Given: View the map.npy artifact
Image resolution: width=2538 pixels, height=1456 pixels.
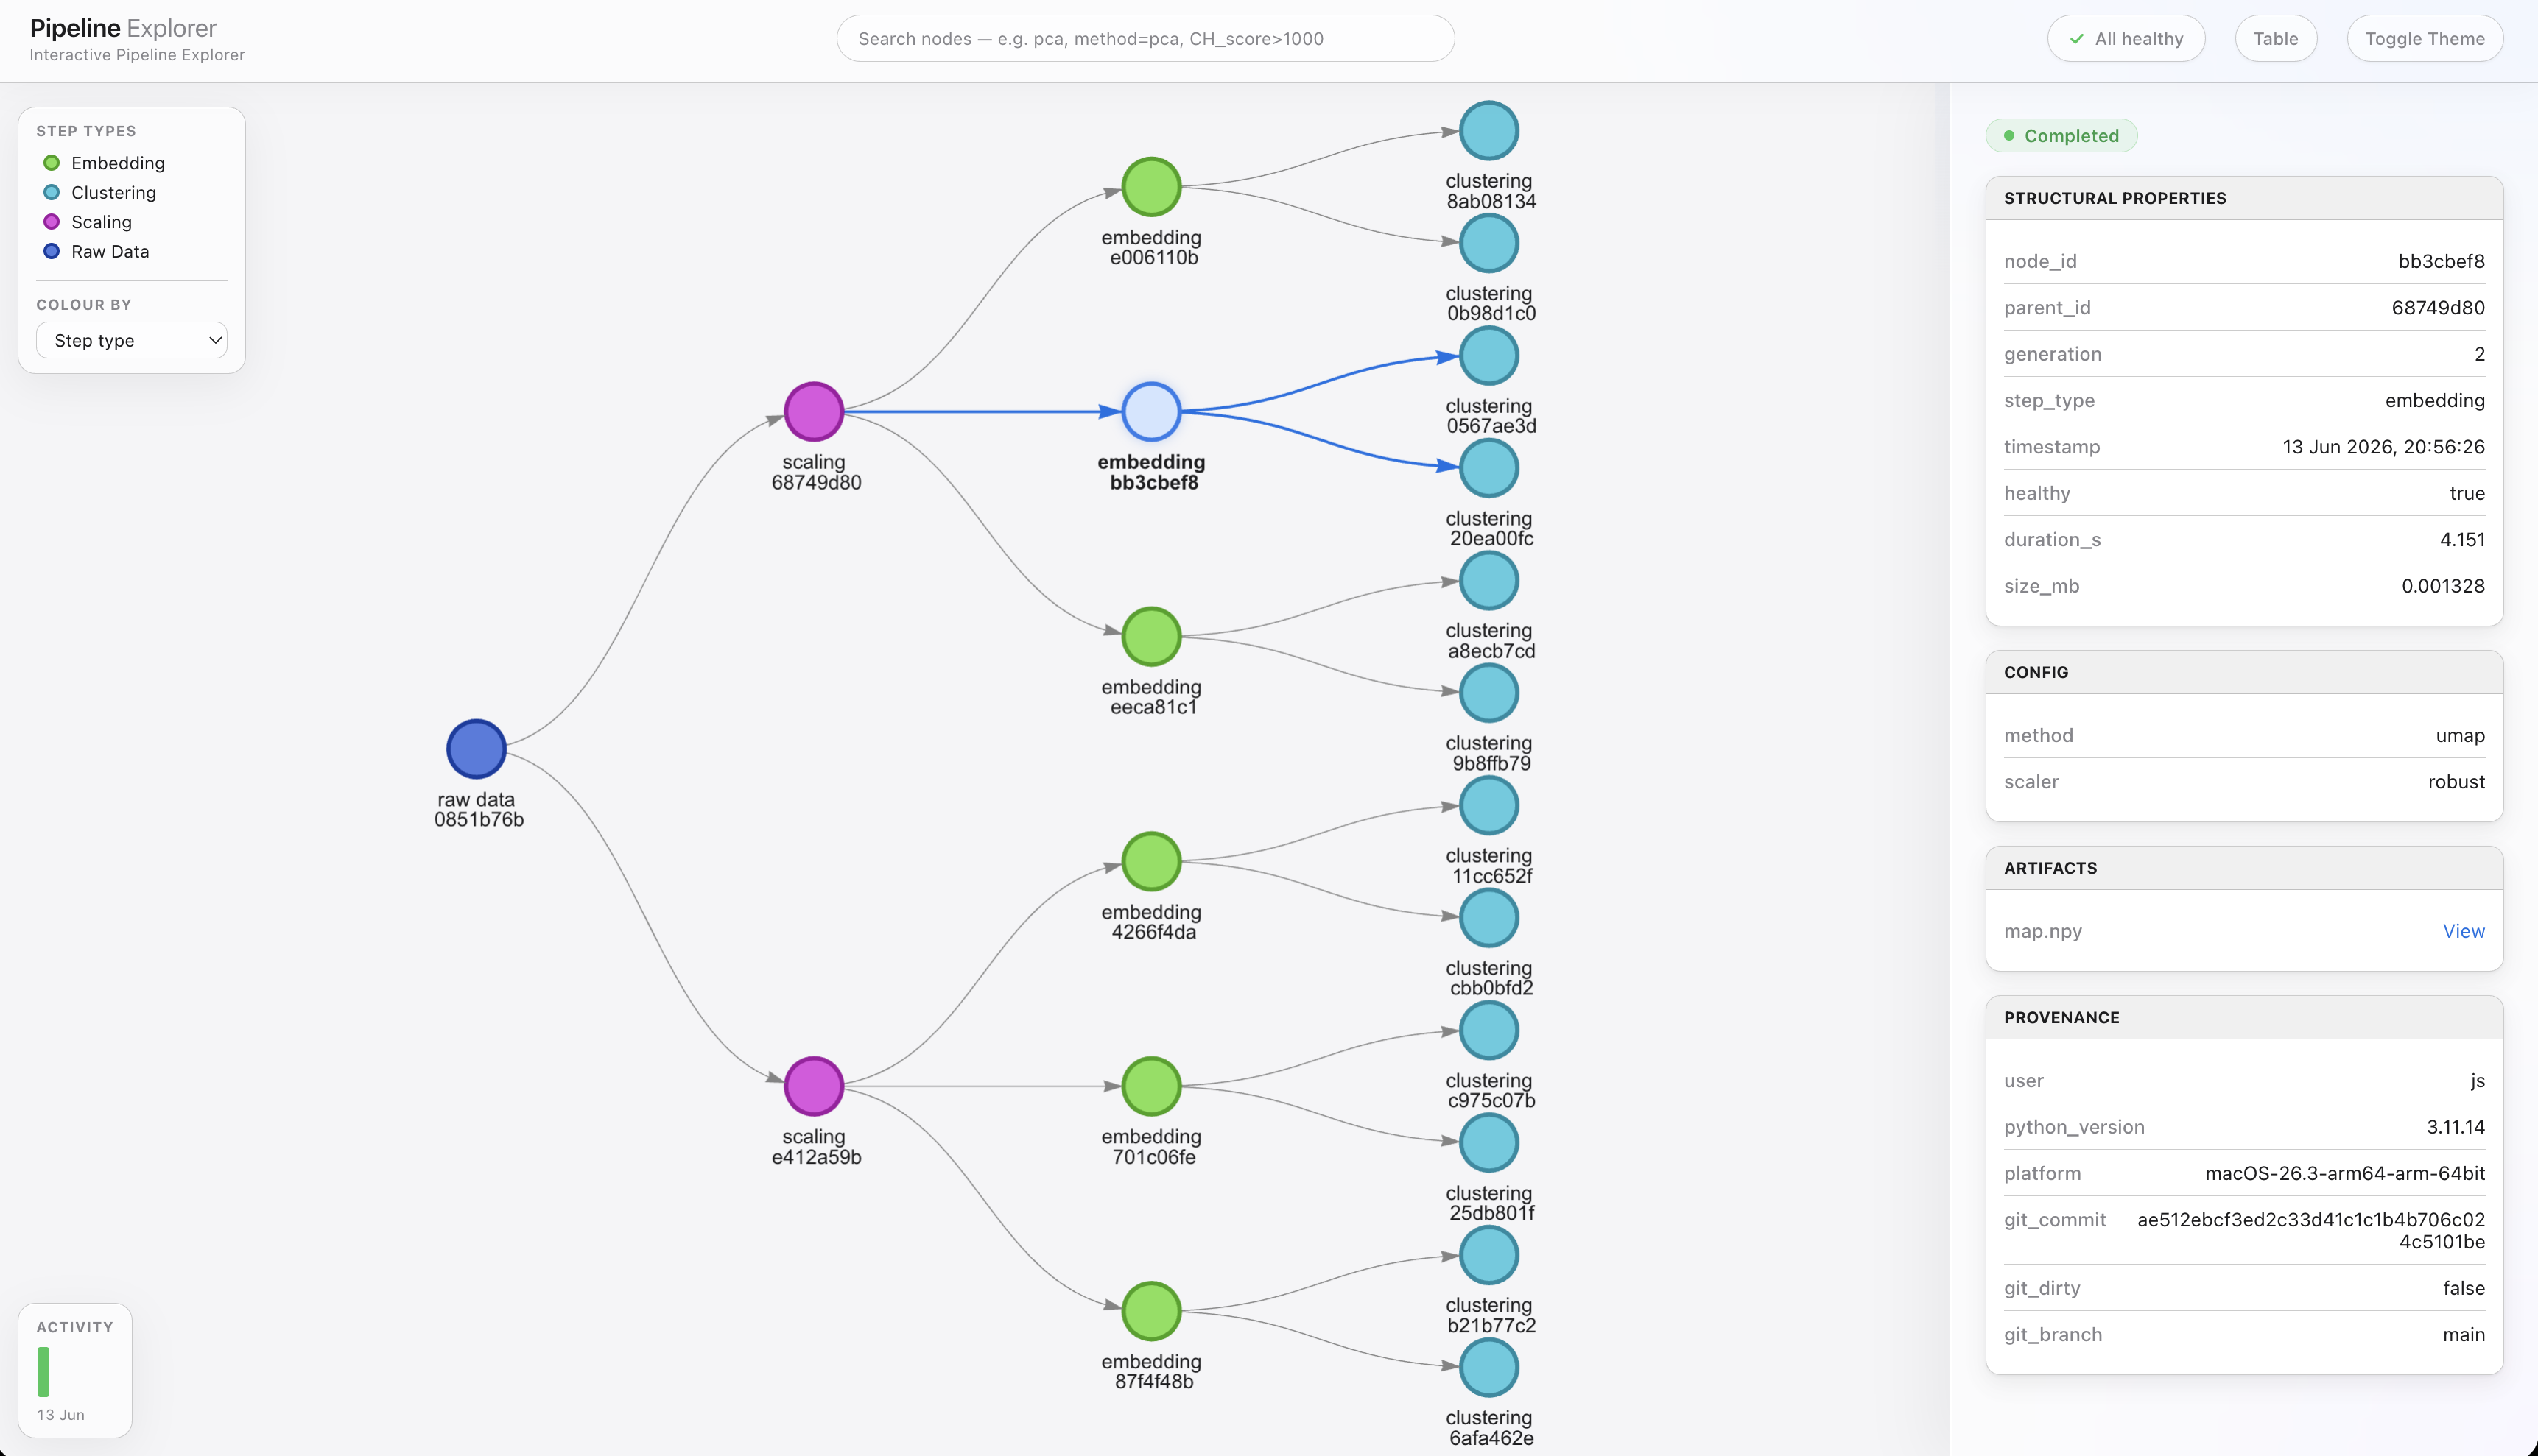Looking at the screenshot, I should click(x=2463, y=931).
